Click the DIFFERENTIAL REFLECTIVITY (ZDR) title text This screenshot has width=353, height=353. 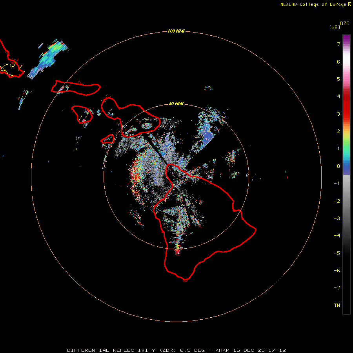click(122, 350)
